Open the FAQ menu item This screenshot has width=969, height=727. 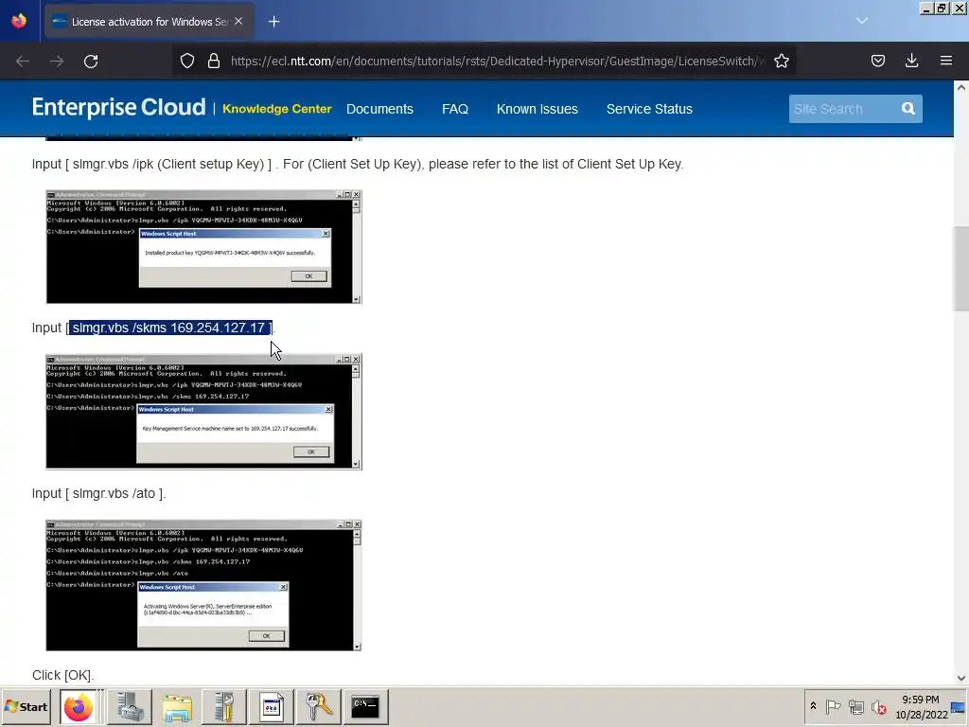tap(455, 109)
